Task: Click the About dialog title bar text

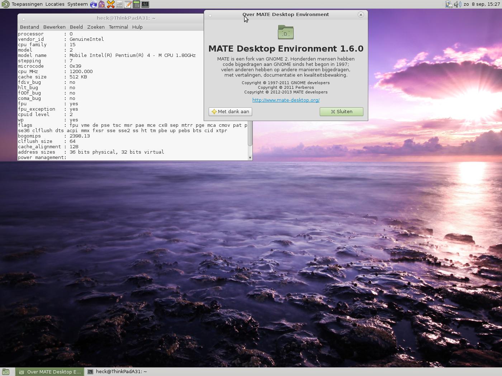Action: pyautogui.click(x=286, y=15)
